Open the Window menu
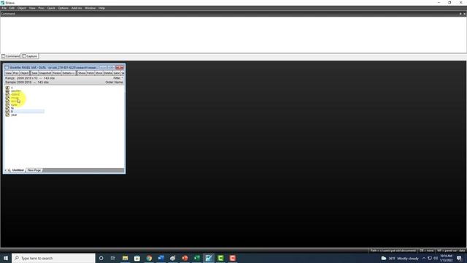Viewport: 467px width, 263px height. (90, 8)
